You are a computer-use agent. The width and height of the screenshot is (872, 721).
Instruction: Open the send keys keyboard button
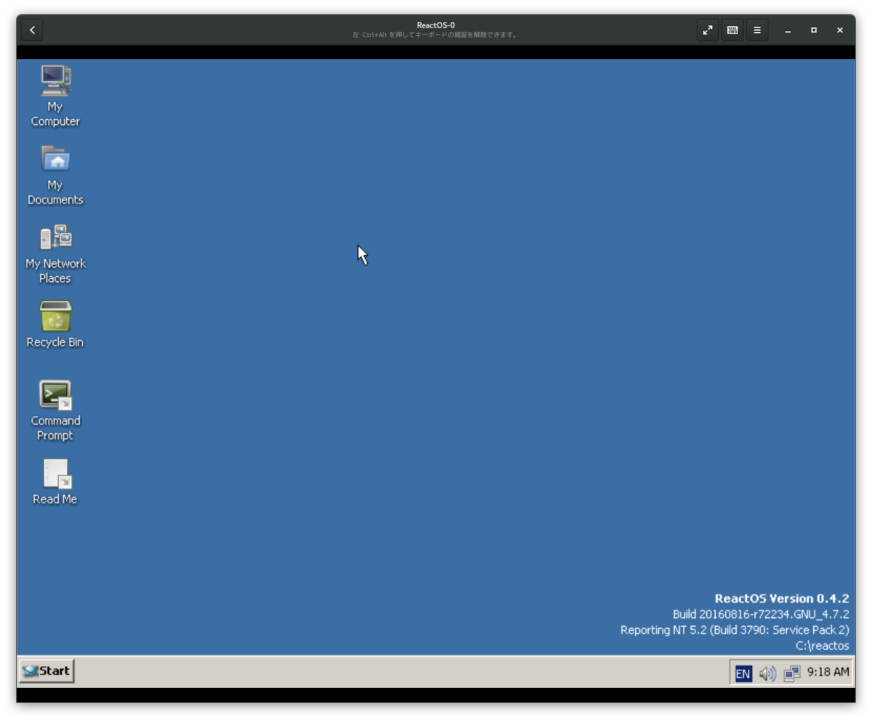733,30
